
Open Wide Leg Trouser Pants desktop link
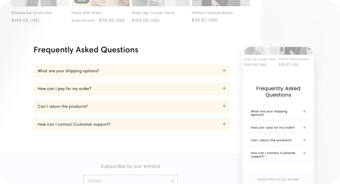click(153, 13)
